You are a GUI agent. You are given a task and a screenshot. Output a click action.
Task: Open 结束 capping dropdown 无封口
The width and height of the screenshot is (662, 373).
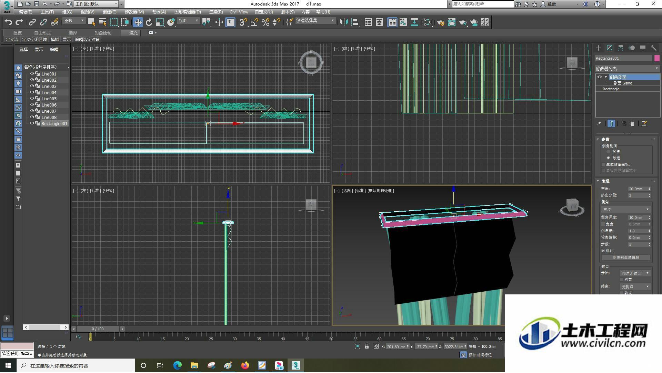click(x=635, y=287)
